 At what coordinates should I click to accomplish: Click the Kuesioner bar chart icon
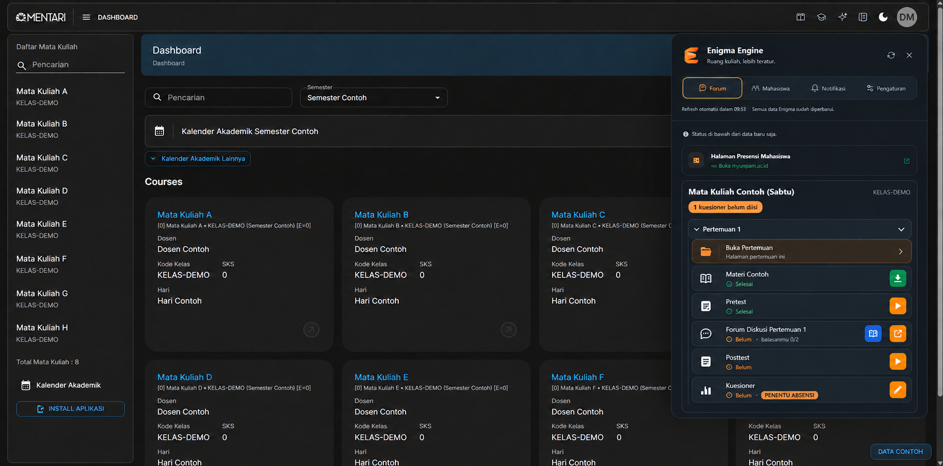coord(706,390)
